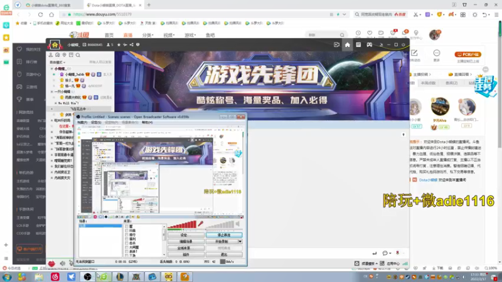Go to 首页 in Douyu navigation
Image resolution: width=502 pixels, height=282 pixels.
coord(109,35)
